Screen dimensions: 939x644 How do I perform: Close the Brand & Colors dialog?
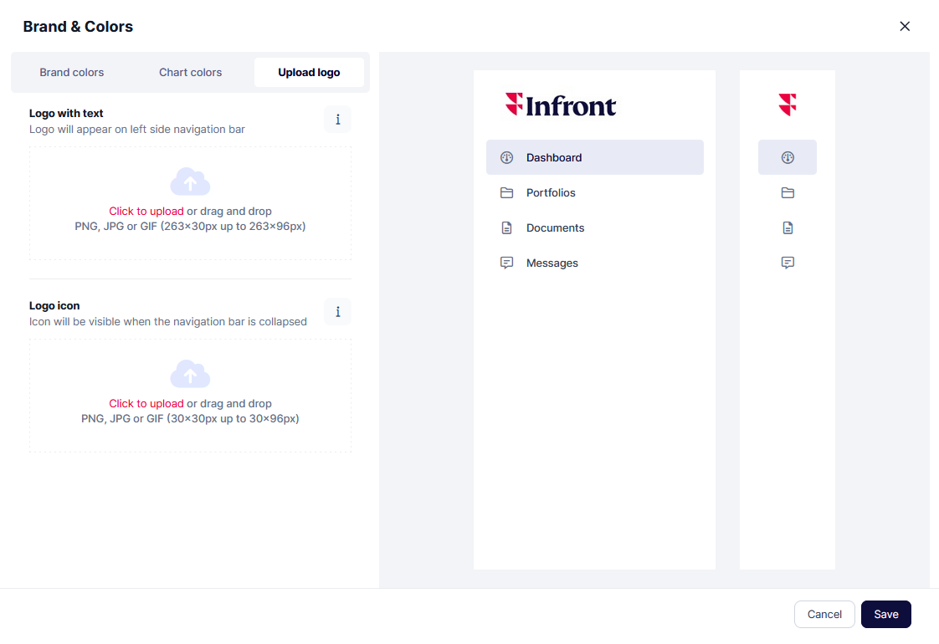click(905, 27)
